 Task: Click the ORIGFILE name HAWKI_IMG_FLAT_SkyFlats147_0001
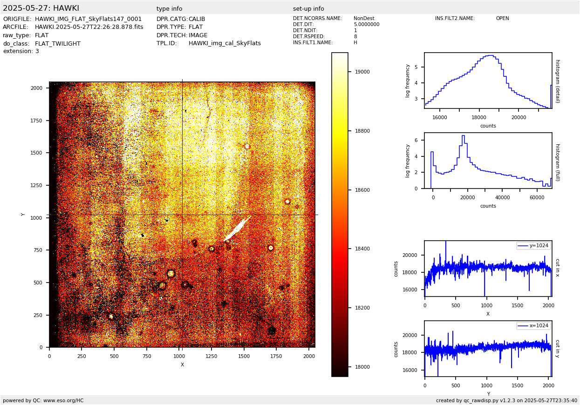coord(88,19)
